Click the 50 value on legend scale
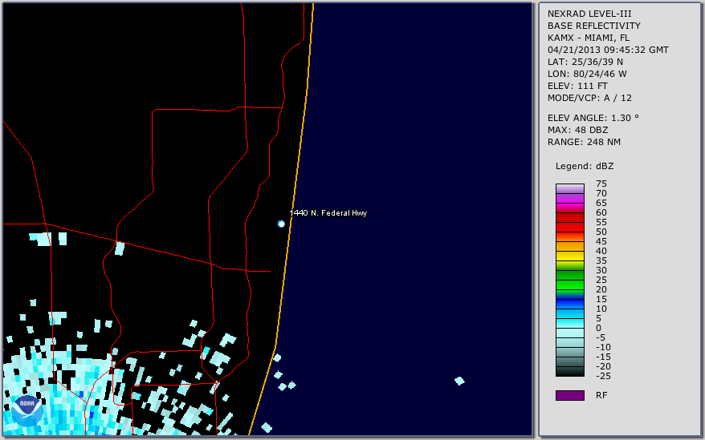Viewport: 705px width, 440px height. [601, 232]
